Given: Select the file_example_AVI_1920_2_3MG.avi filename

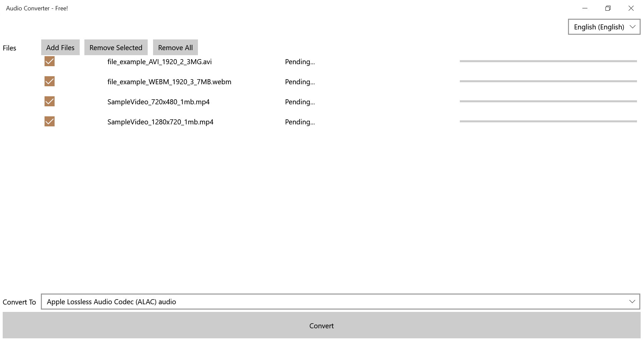Looking at the screenshot, I should [x=159, y=62].
